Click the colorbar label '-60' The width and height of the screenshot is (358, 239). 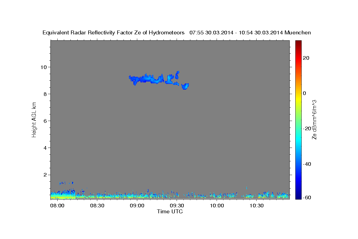(x=307, y=197)
